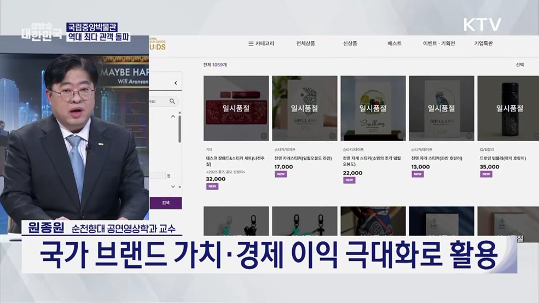Click 스티커/테이프 label above 파란 호랑이 sticker

[422, 150]
